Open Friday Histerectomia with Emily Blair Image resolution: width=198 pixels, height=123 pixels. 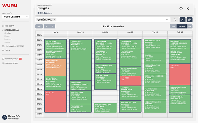[155, 68]
